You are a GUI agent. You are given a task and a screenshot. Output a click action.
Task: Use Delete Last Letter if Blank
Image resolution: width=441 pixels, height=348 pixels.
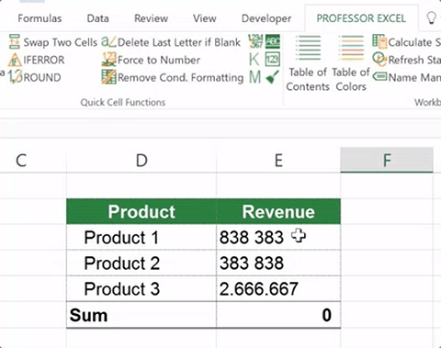coord(171,42)
